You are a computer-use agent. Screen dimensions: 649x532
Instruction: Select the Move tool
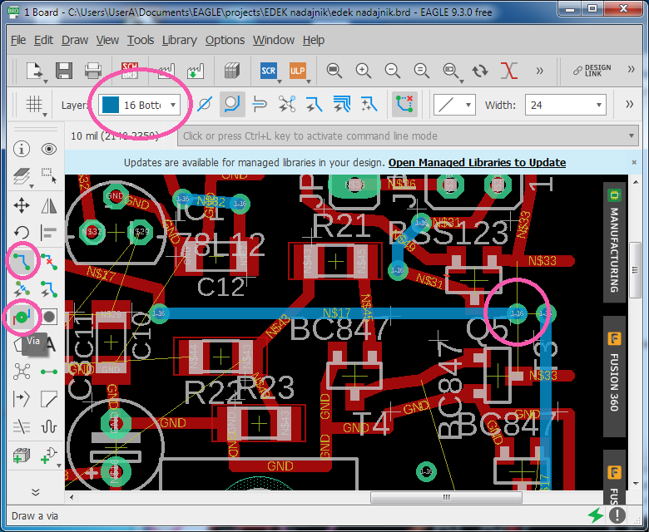coord(22,204)
